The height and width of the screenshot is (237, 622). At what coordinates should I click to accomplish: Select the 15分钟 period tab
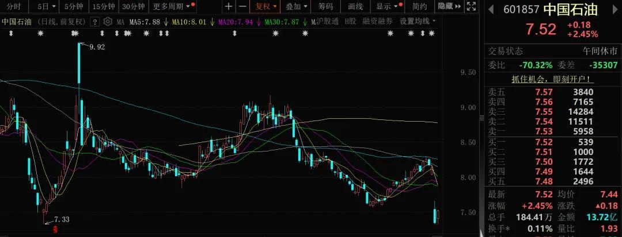point(103,7)
